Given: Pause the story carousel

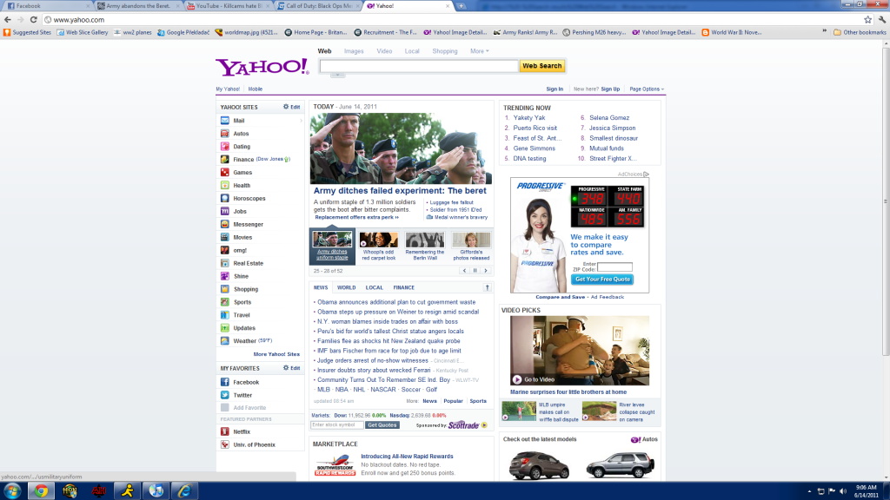Looking at the screenshot, I should tap(475, 271).
